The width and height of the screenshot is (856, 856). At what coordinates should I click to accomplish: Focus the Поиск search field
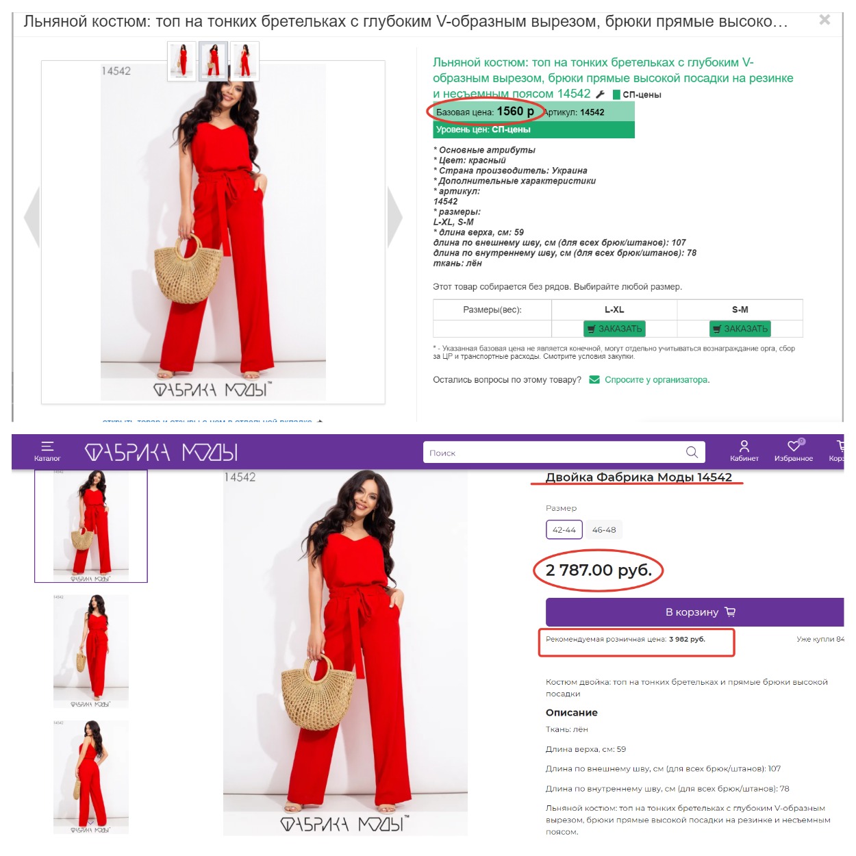click(555, 452)
